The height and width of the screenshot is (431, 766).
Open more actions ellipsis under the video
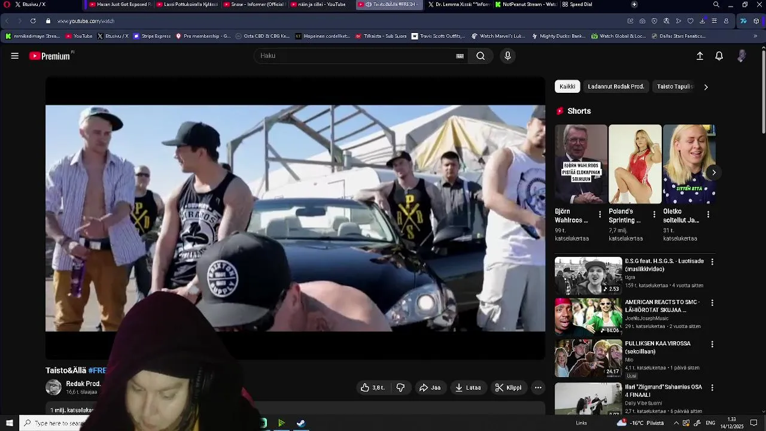pos(538,388)
